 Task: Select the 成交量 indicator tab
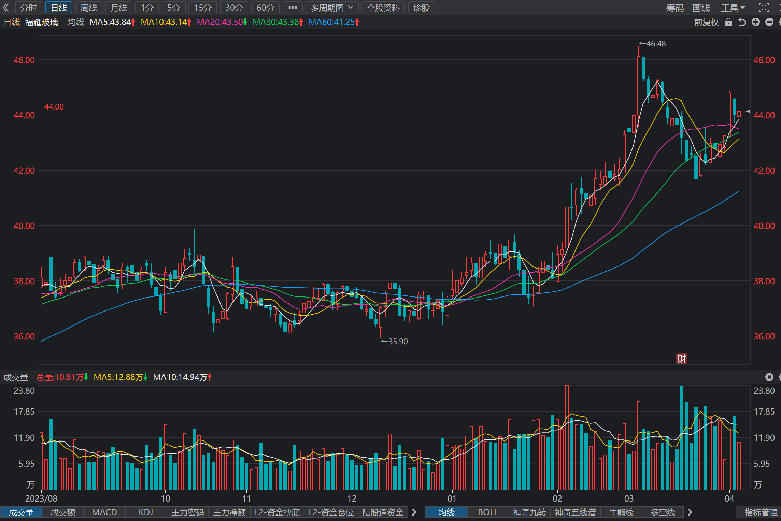(x=21, y=512)
